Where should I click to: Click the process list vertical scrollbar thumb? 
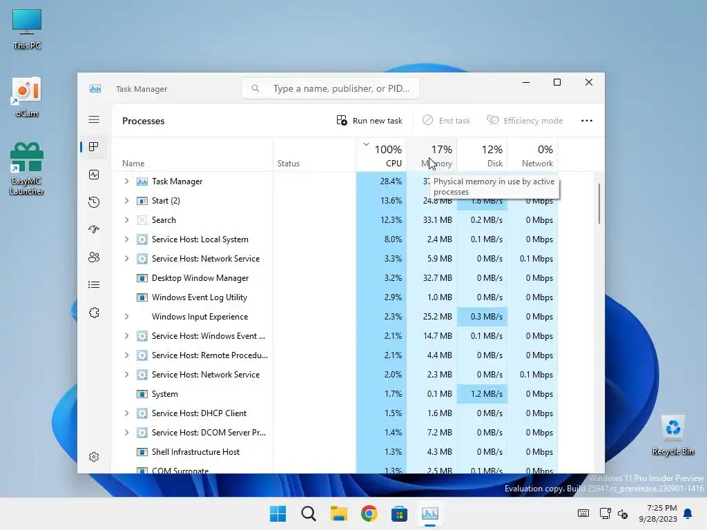599,204
